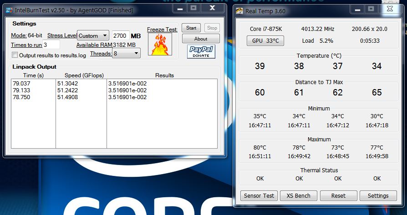This screenshot has height=215, width=407.
Task: Click the Load 5.2% reading
Action: tap(317, 40)
